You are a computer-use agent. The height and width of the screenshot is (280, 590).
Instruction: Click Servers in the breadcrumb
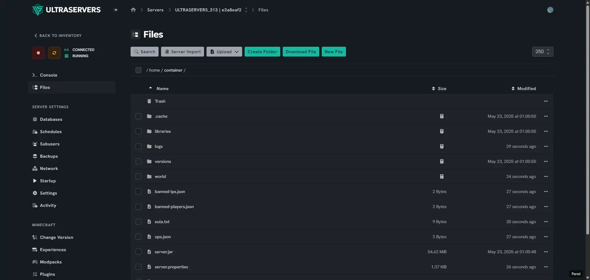[155, 10]
